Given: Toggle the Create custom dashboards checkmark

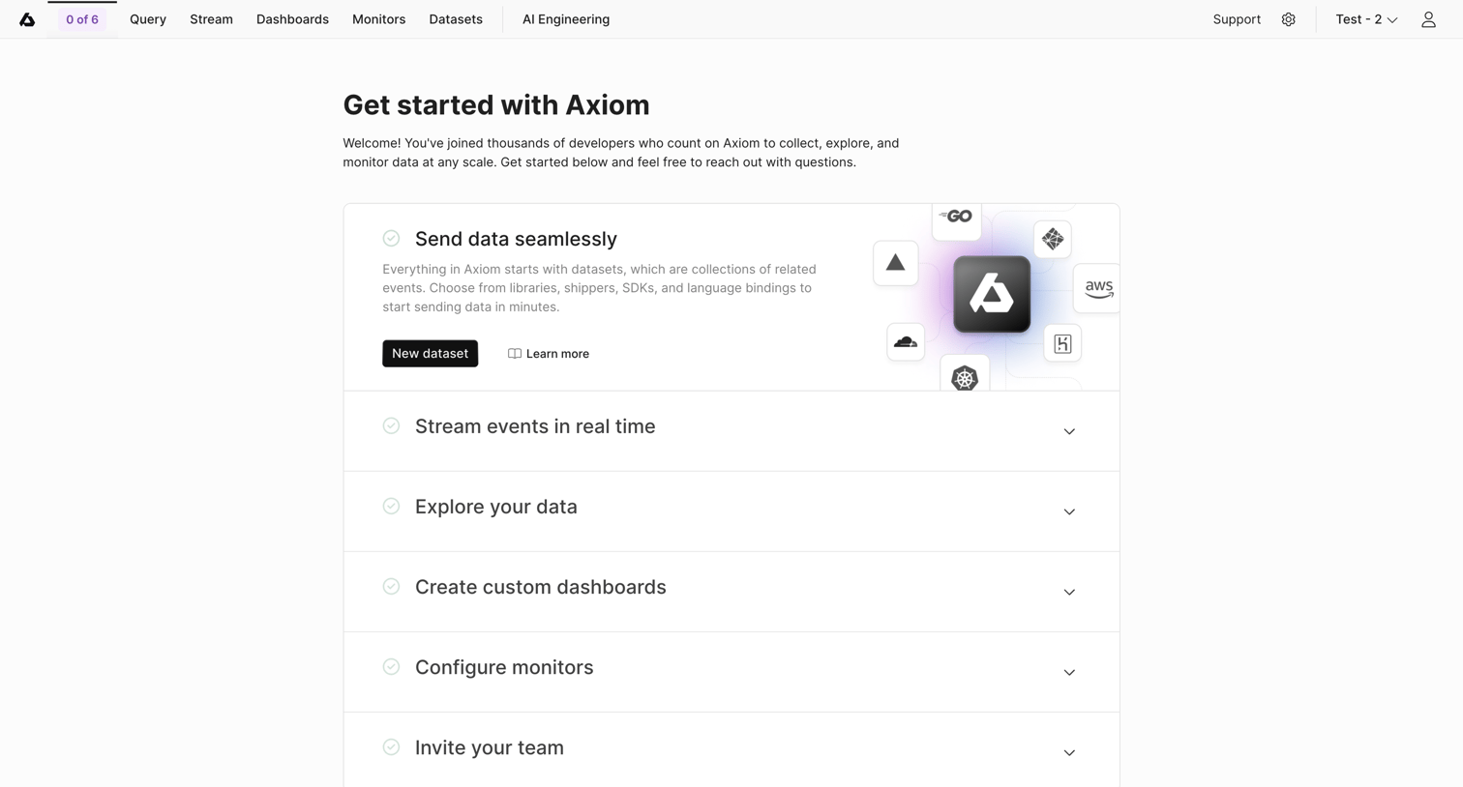Looking at the screenshot, I should pyautogui.click(x=391, y=586).
